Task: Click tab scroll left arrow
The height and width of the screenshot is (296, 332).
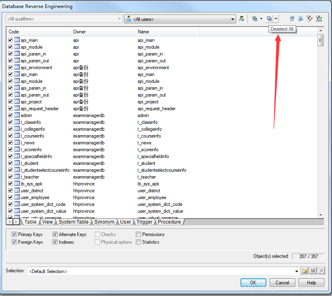Action: pos(10,222)
